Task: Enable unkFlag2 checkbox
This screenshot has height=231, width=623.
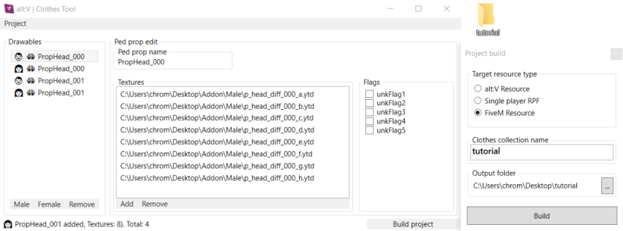Action: [x=369, y=103]
